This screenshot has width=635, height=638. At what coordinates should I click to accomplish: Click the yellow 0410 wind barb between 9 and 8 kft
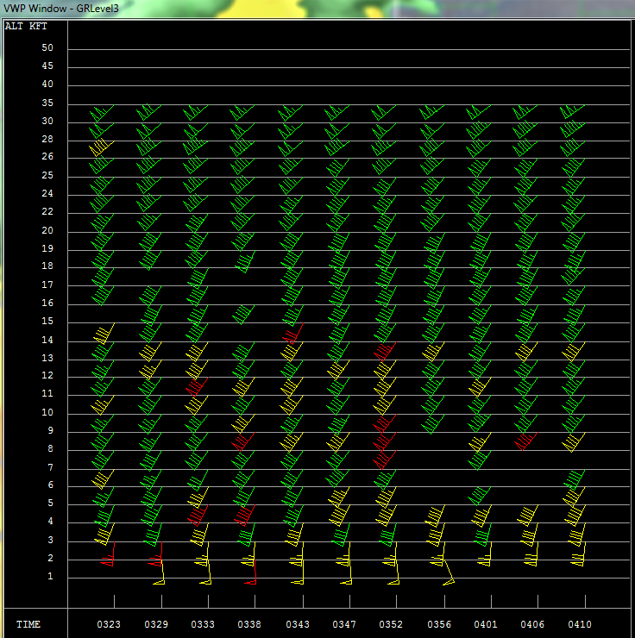[574, 442]
